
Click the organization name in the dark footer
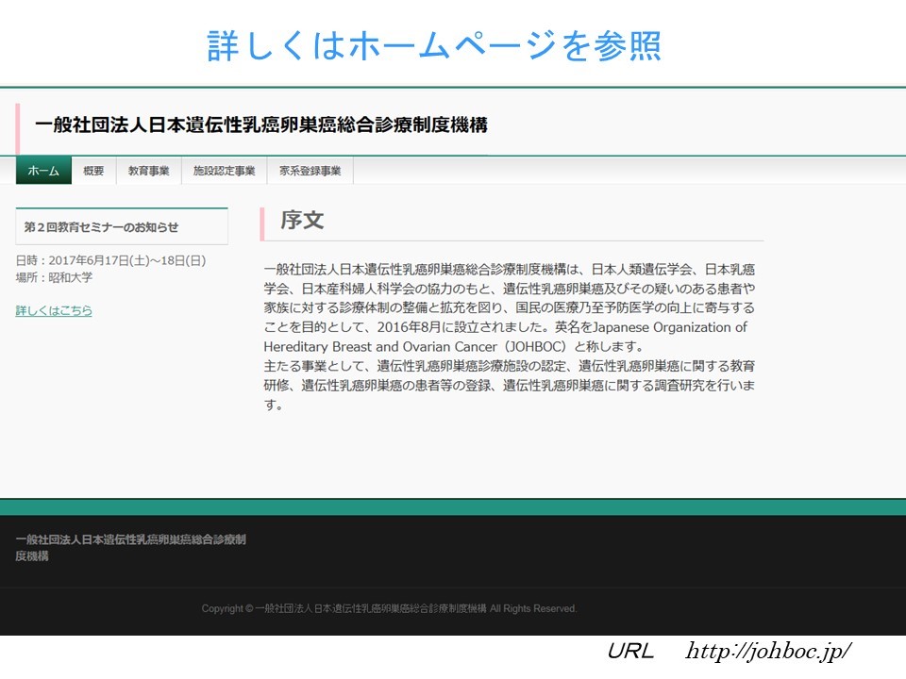[130, 547]
